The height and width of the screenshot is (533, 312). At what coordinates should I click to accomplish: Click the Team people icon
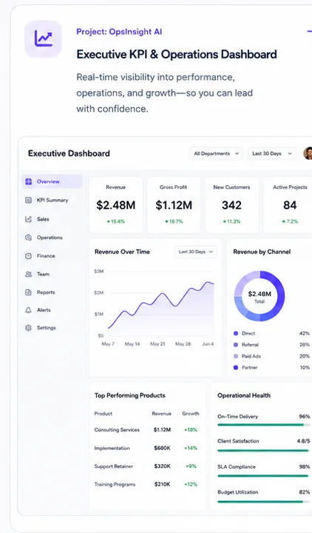tap(29, 274)
